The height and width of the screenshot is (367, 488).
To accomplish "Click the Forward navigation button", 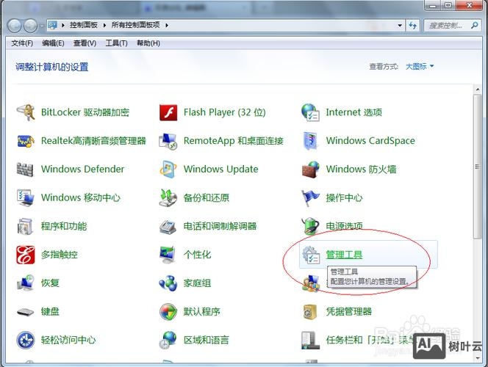I will point(31,26).
